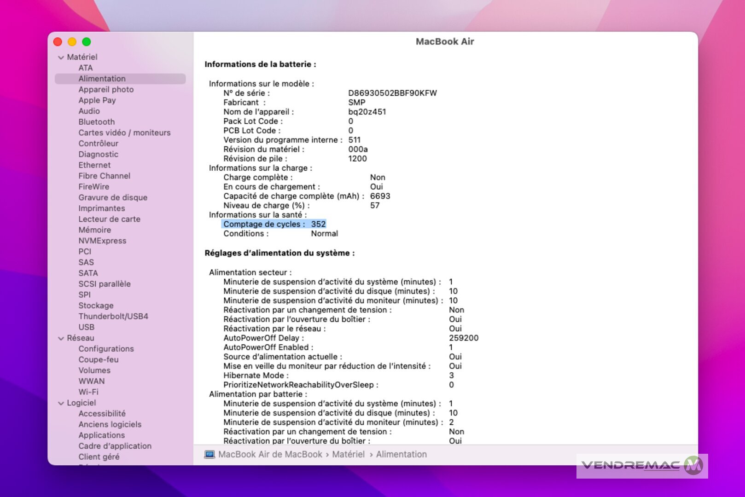
Task: Show the Stockage information
Action: pos(96,306)
